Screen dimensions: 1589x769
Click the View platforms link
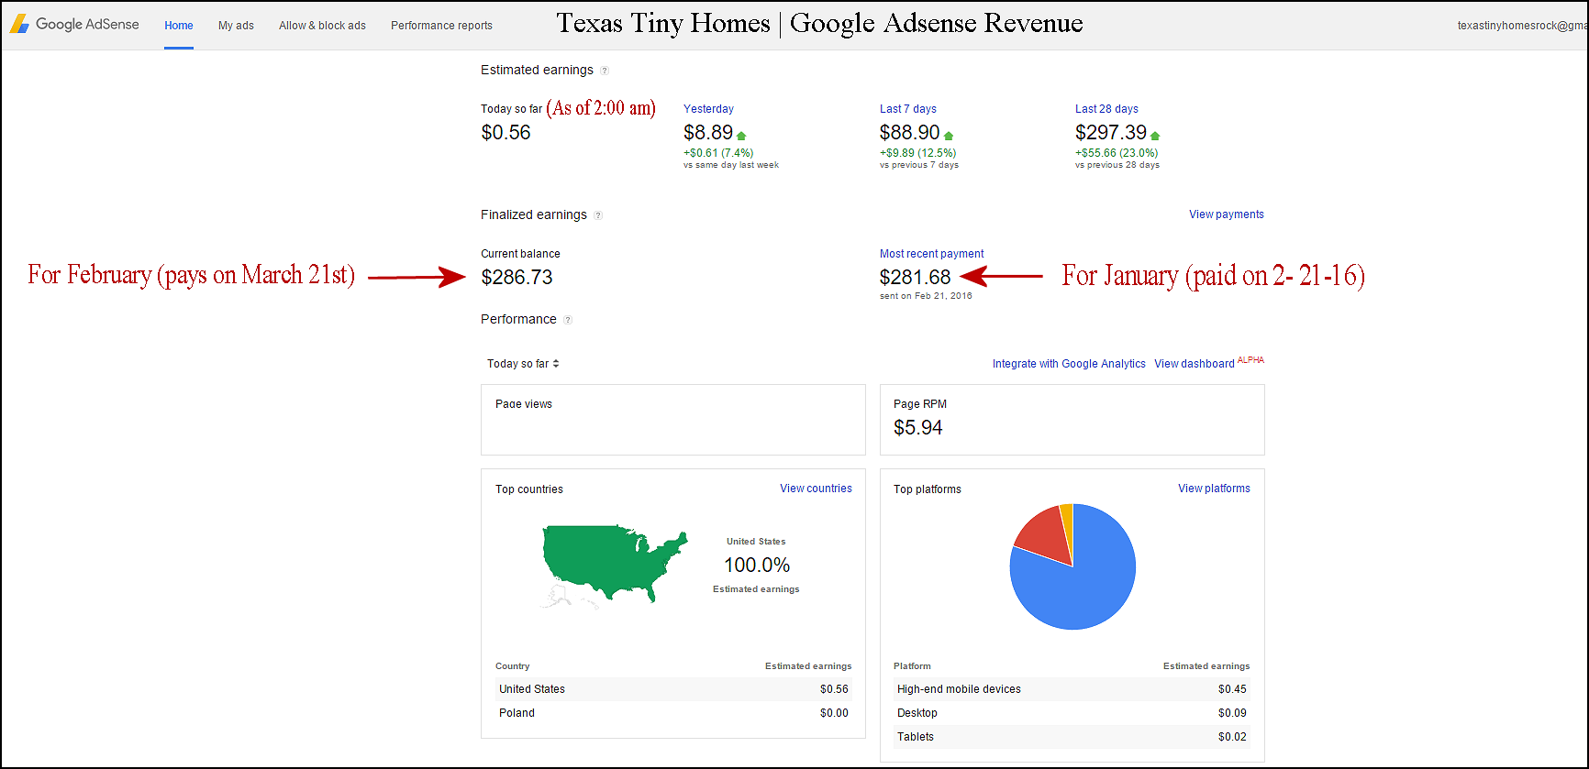click(x=1214, y=489)
